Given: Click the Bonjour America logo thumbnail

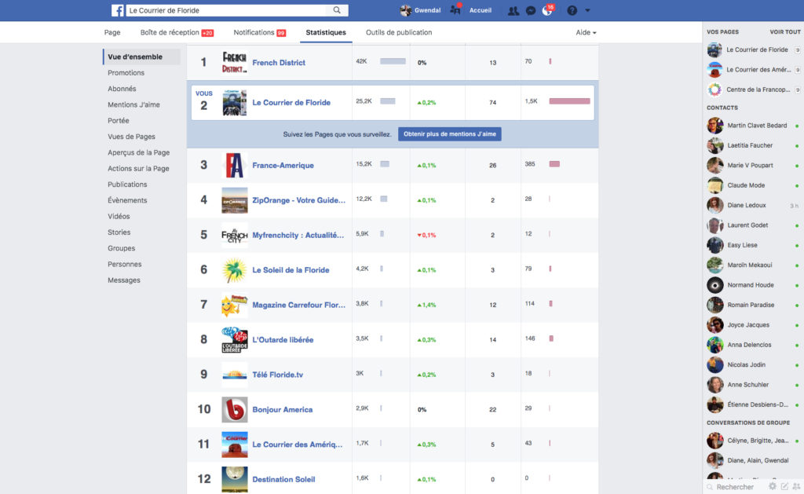Looking at the screenshot, I should 234,409.
